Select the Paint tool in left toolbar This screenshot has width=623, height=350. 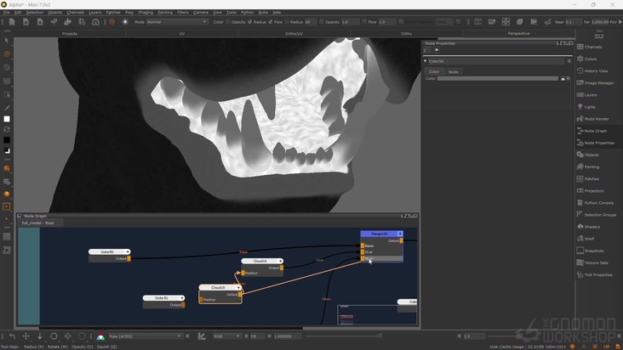(x=6, y=54)
